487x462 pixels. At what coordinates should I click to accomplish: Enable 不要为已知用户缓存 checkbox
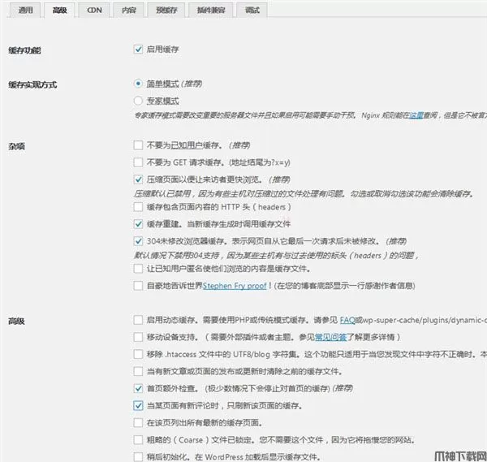tap(138, 145)
